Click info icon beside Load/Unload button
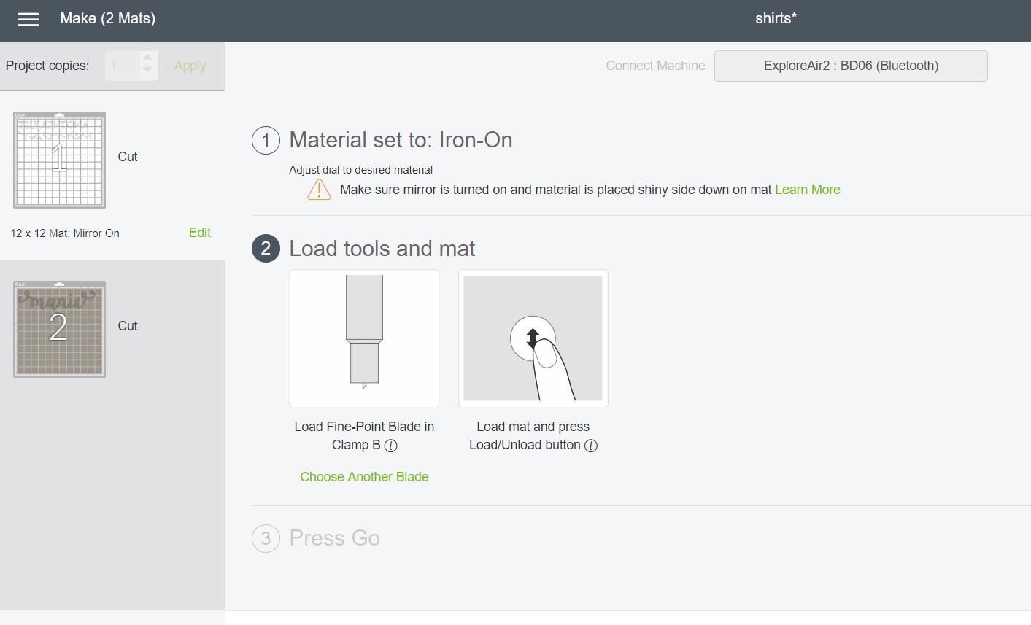The width and height of the screenshot is (1031, 625). click(591, 446)
